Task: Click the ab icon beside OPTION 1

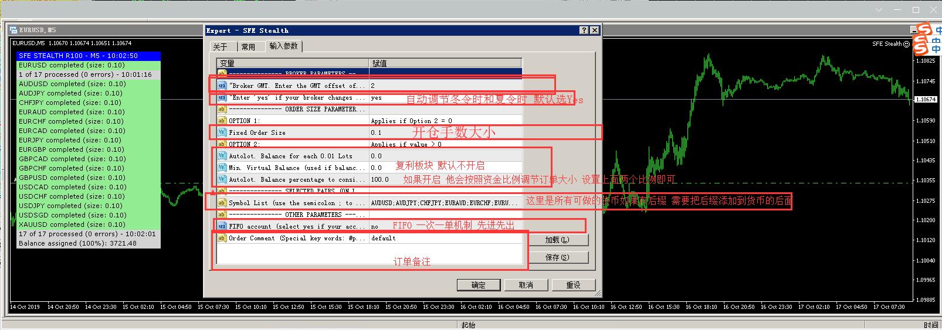Action: coord(222,121)
